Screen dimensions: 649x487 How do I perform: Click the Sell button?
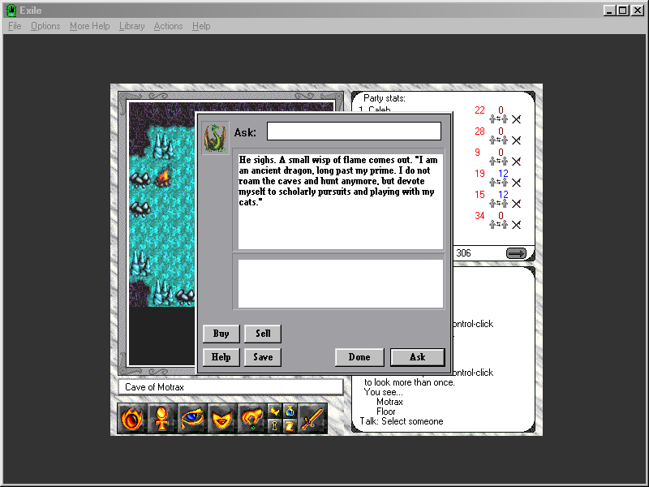click(x=263, y=334)
